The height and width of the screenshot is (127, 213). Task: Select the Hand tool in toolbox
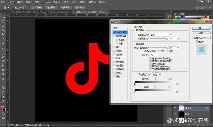[x=3, y=97]
